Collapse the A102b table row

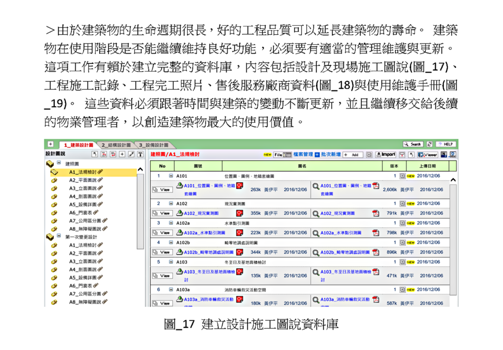tap(171, 242)
